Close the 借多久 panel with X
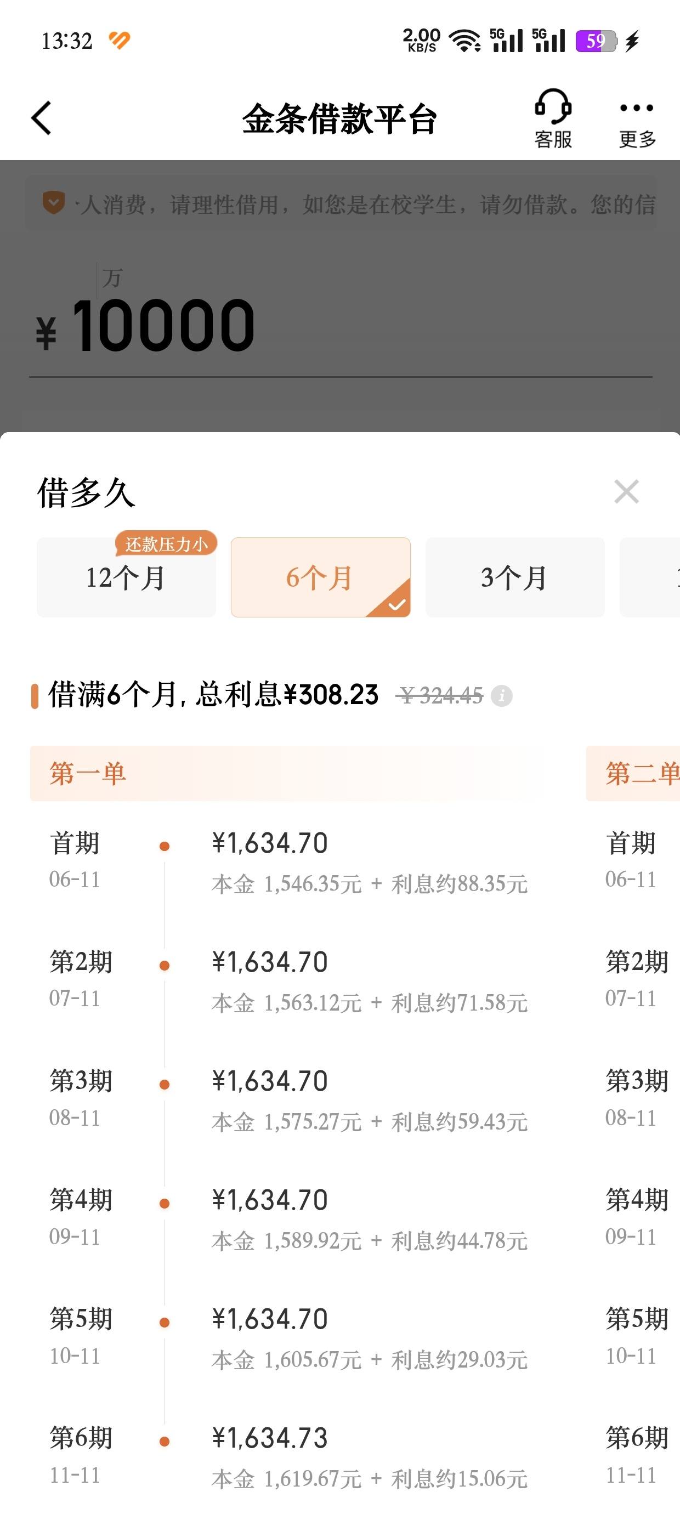Image resolution: width=680 pixels, height=1520 pixels. 626,491
